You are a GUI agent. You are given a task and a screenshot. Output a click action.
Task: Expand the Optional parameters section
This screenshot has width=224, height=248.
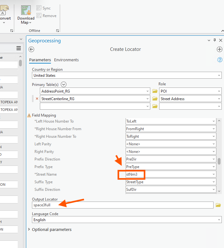click(x=29, y=229)
